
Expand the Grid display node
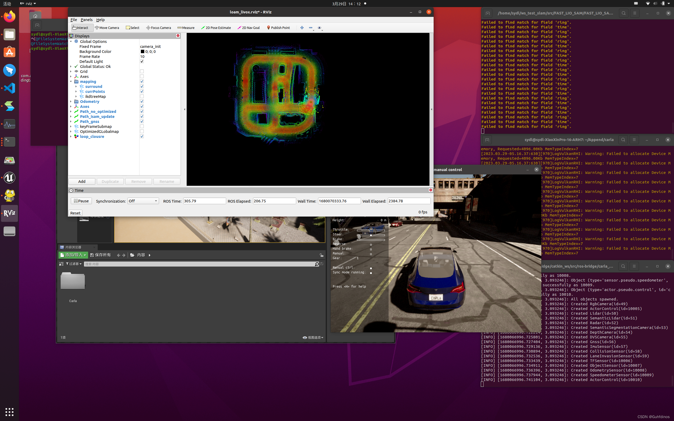pyautogui.click(x=71, y=72)
